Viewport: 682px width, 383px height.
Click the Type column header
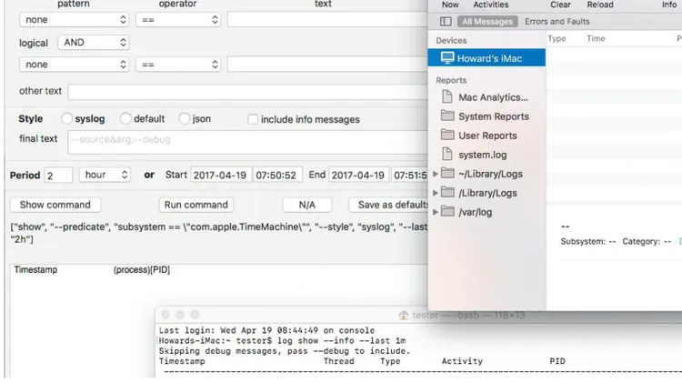pyautogui.click(x=557, y=38)
